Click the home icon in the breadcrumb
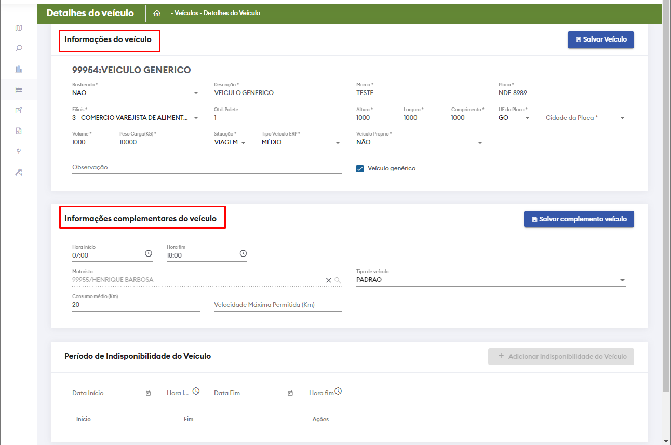 pyautogui.click(x=157, y=13)
